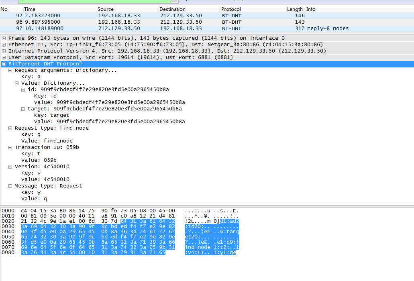Select the 'Value: 059b' line
Screen dimensions: 414x281
point(39,160)
